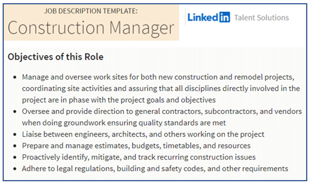311x186 pixels.
Task: Click the LinkedIn logo
Action: 209,17
